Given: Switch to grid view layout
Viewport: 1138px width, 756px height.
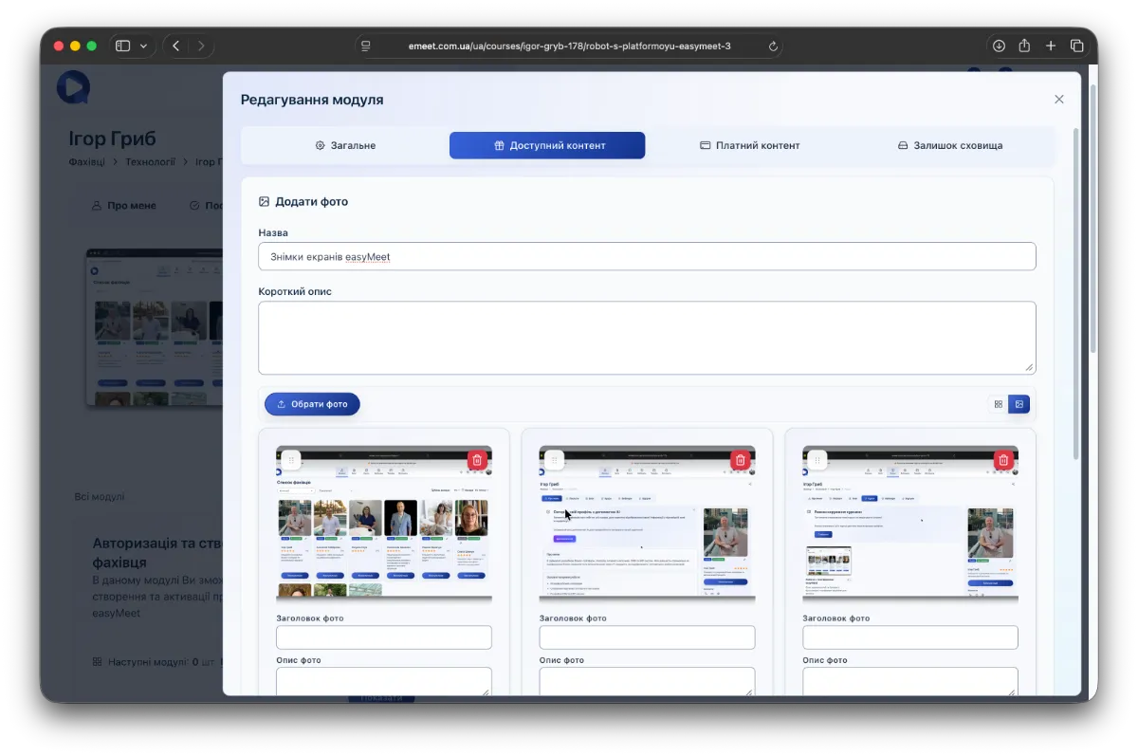Looking at the screenshot, I should 998,404.
